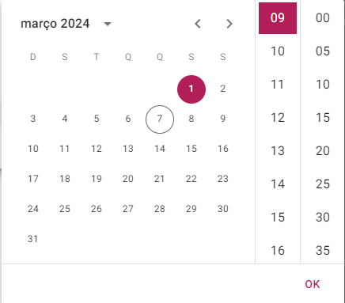Click the março 2024 label

click(55, 24)
